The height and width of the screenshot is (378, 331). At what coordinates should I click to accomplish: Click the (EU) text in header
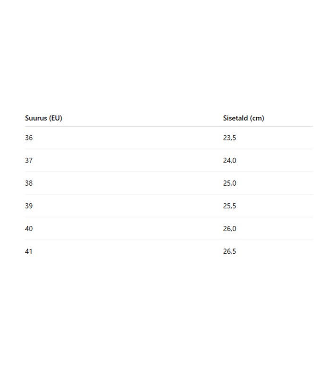pyautogui.click(x=56, y=118)
